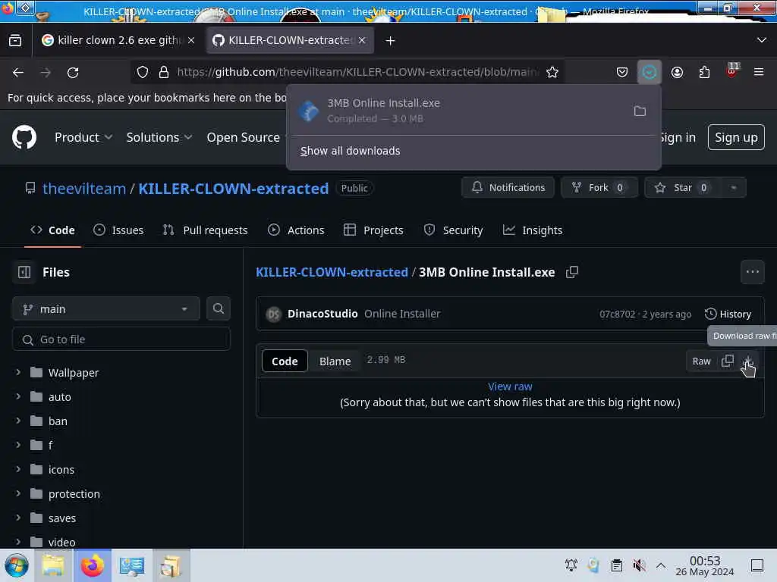Collapse the Files tree side panel icon
The width and height of the screenshot is (777, 582).
point(24,272)
